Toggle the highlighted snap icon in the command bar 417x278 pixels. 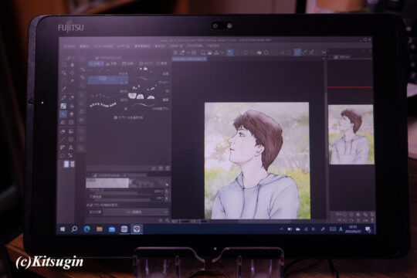(x=297, y=53)
